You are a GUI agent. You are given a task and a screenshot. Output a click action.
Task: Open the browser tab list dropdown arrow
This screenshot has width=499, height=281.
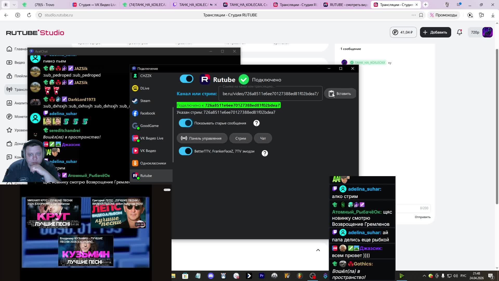pyautogui.click(x=14, y=5)
